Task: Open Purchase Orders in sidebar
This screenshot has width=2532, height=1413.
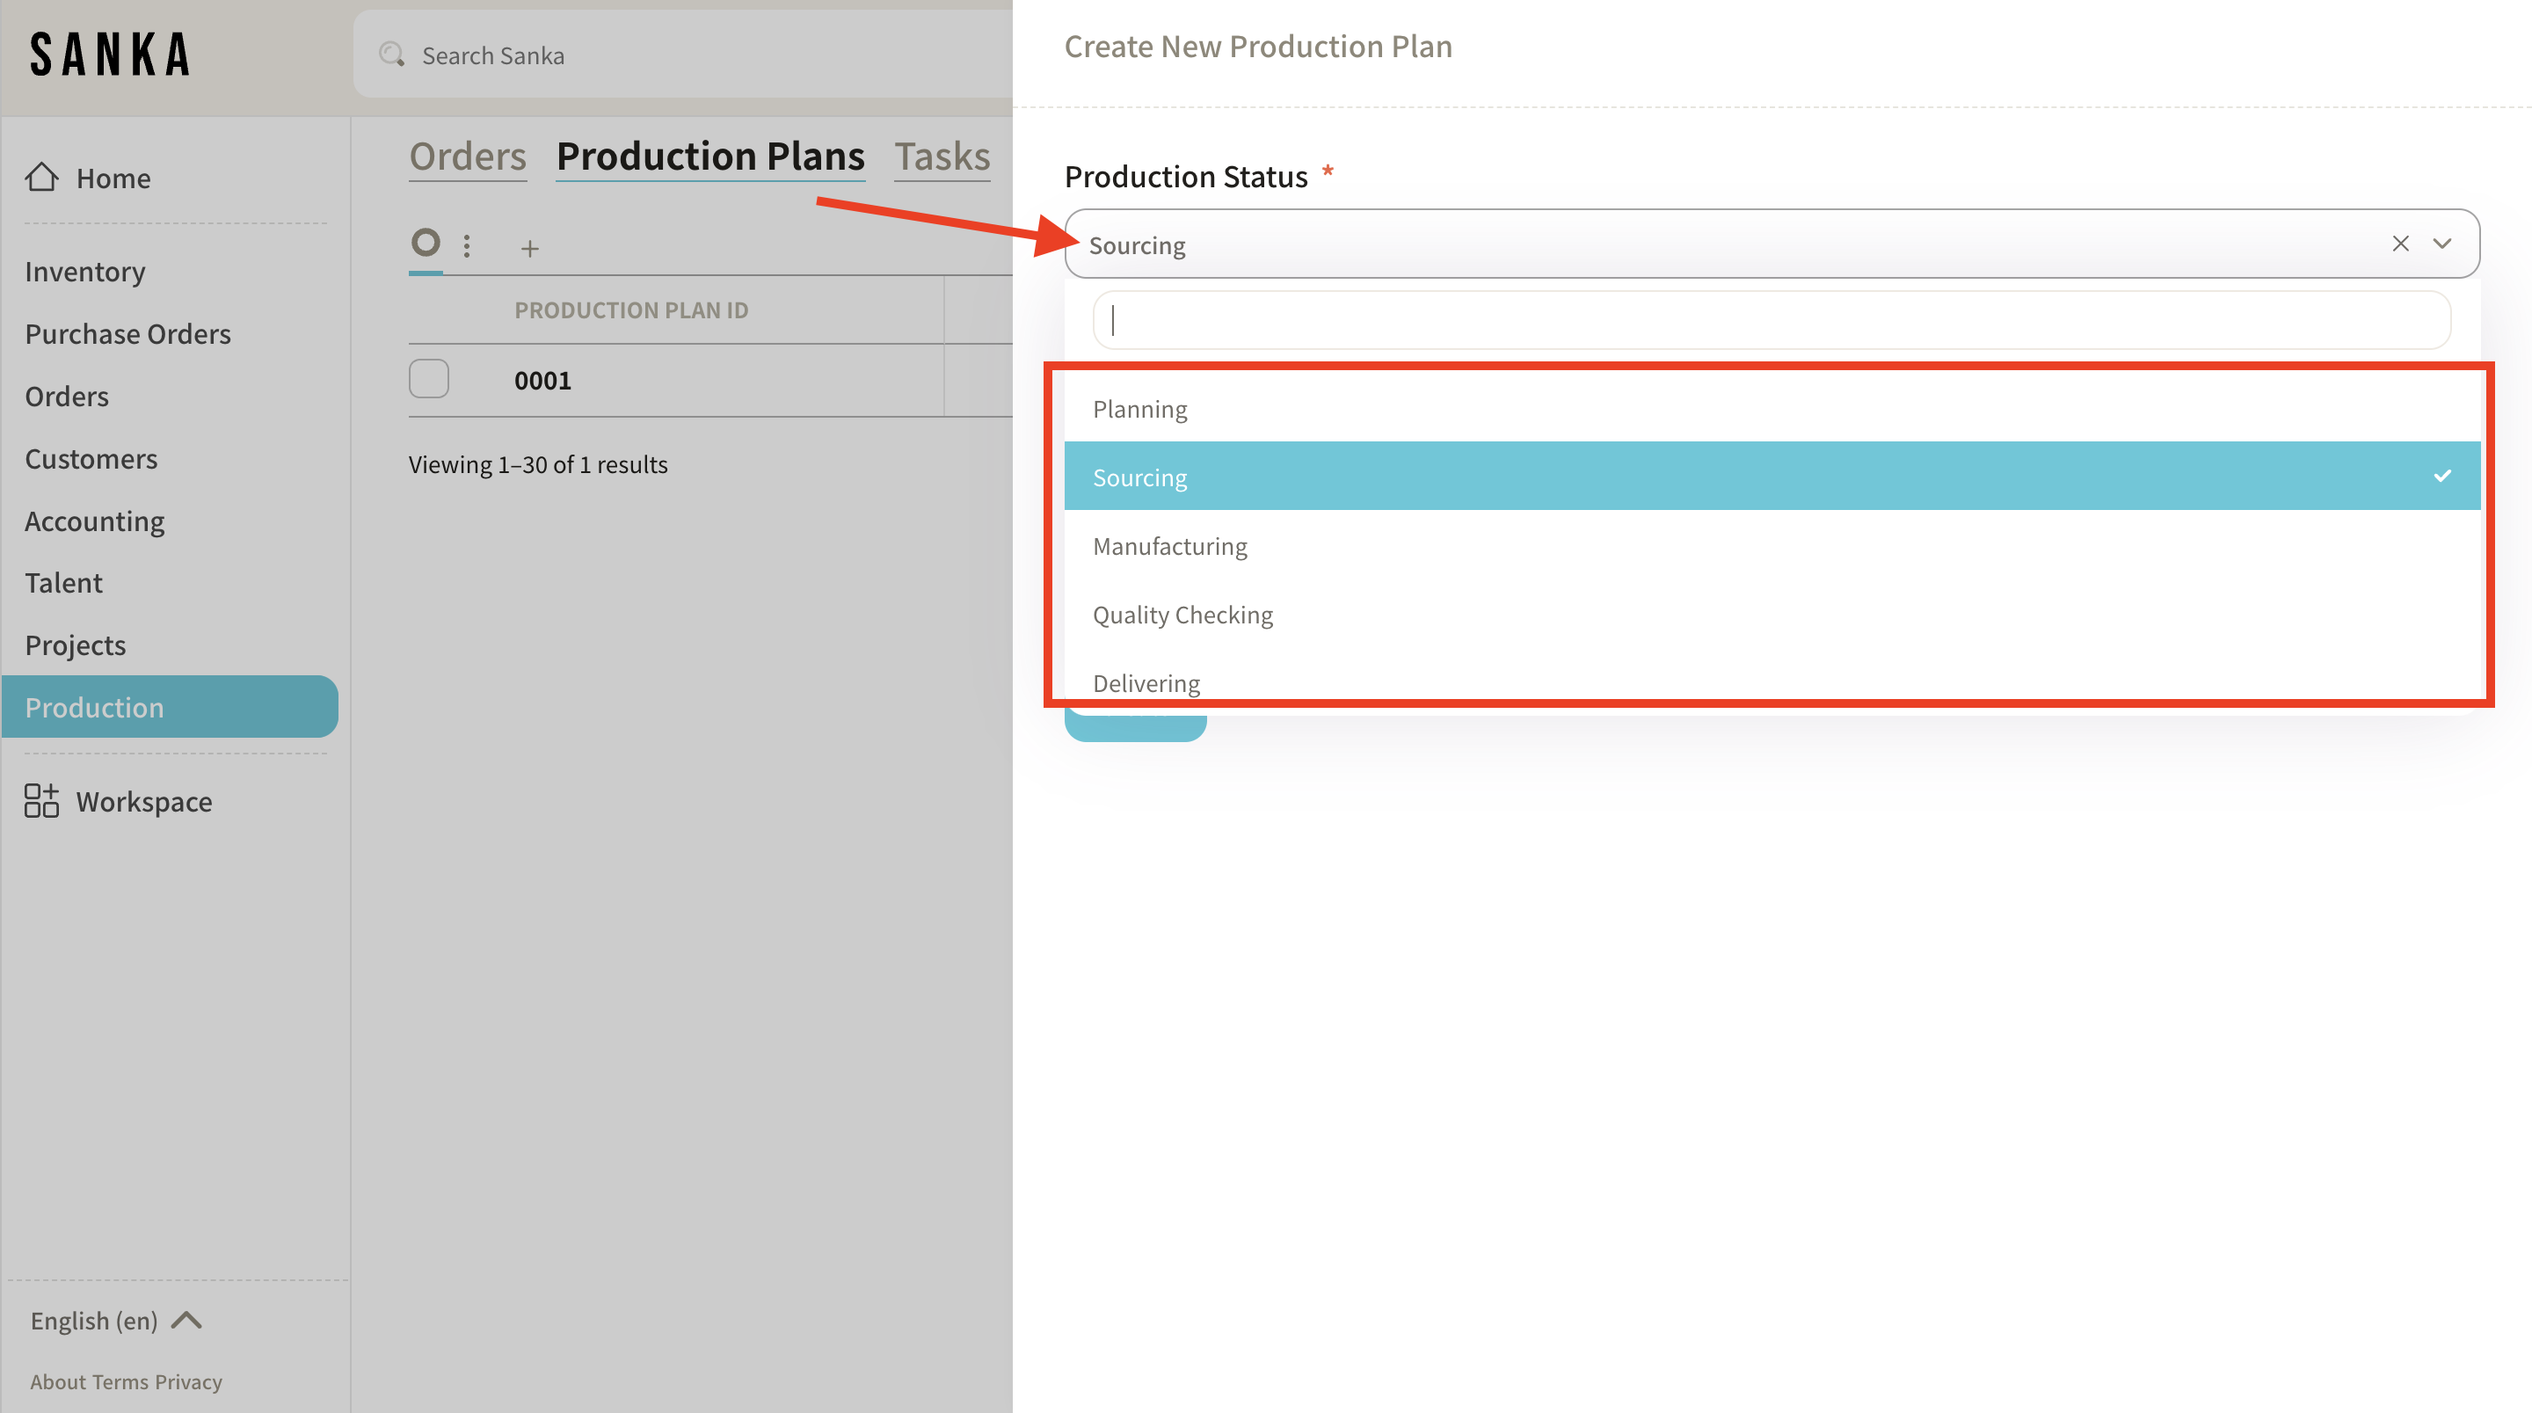Action: [x=127, y=333]
